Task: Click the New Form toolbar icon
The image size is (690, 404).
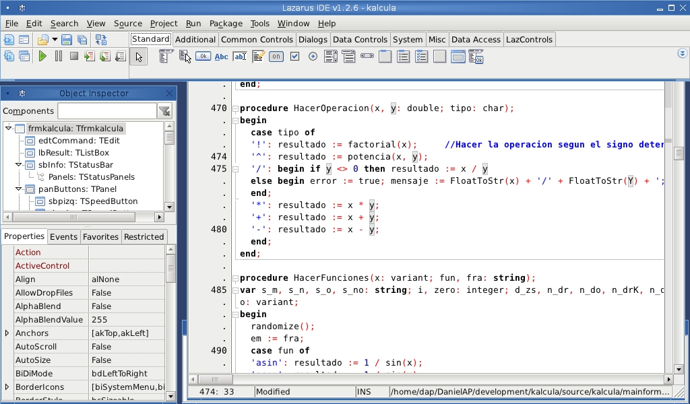Action: click(x=24, y=40)
